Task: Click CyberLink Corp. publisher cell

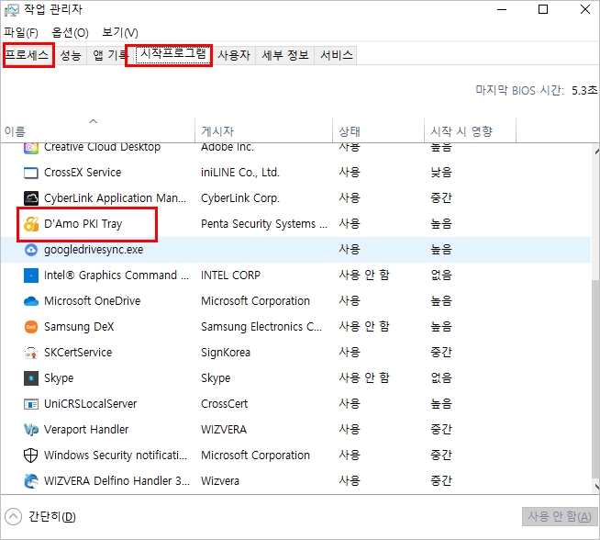Action: coord(240,198)
